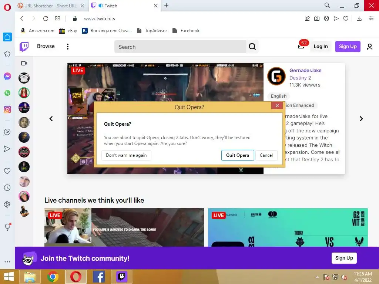Open WhatsApp in the Opera sidebar
Viewport: 379px width, 284px height.
click(7, 93)
